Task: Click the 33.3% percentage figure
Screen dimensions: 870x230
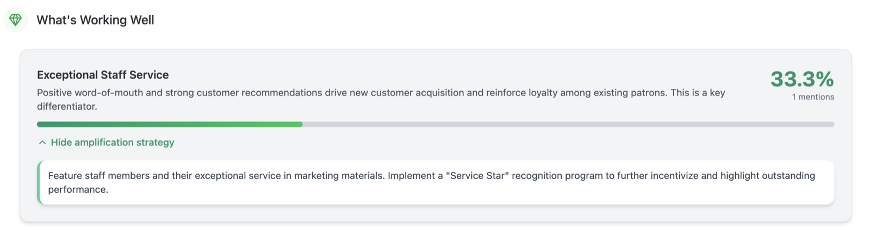Action: point(802,79)
